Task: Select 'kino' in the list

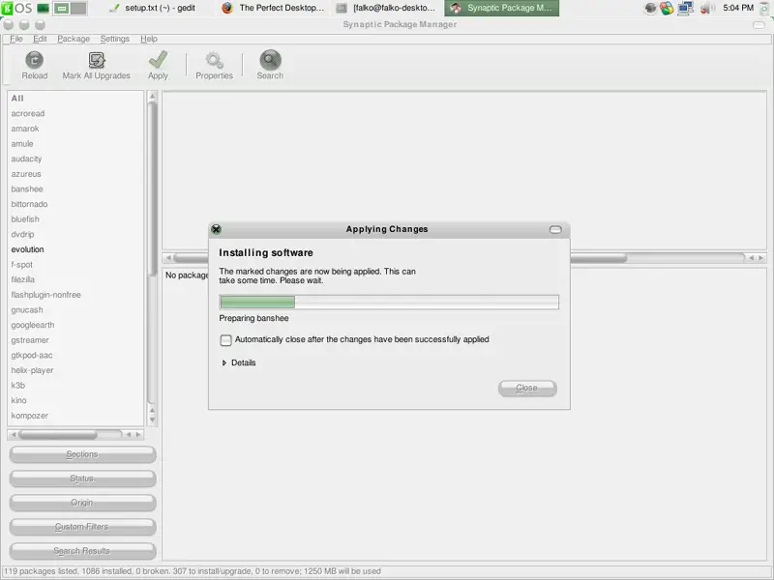Action: (75, 400)
